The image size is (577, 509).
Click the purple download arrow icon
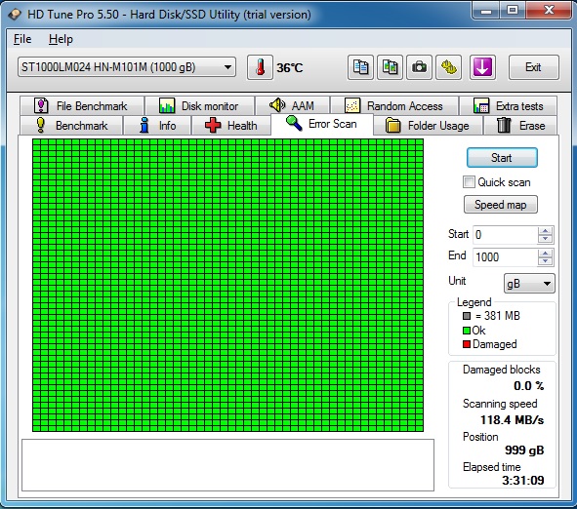tap(482, 67)
